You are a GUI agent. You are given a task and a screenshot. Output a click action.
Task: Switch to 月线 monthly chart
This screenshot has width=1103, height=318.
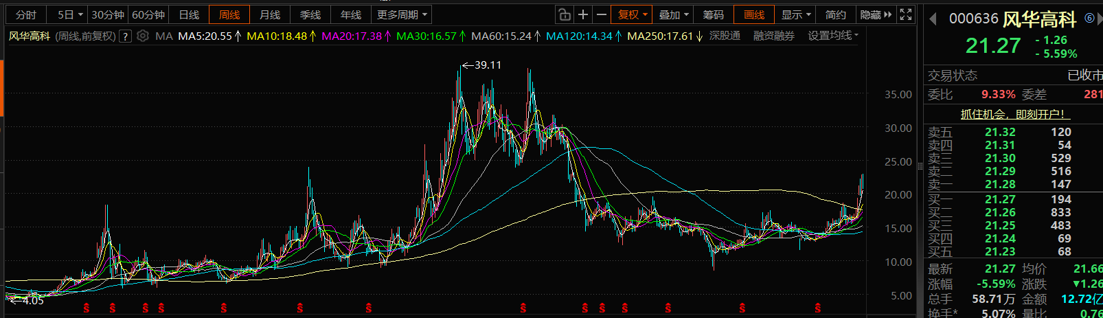coord(270,14)
